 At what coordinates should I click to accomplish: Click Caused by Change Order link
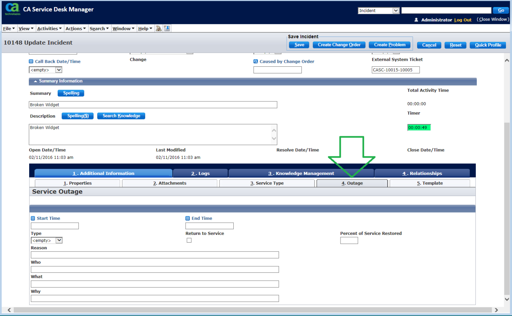click(287, 61)
